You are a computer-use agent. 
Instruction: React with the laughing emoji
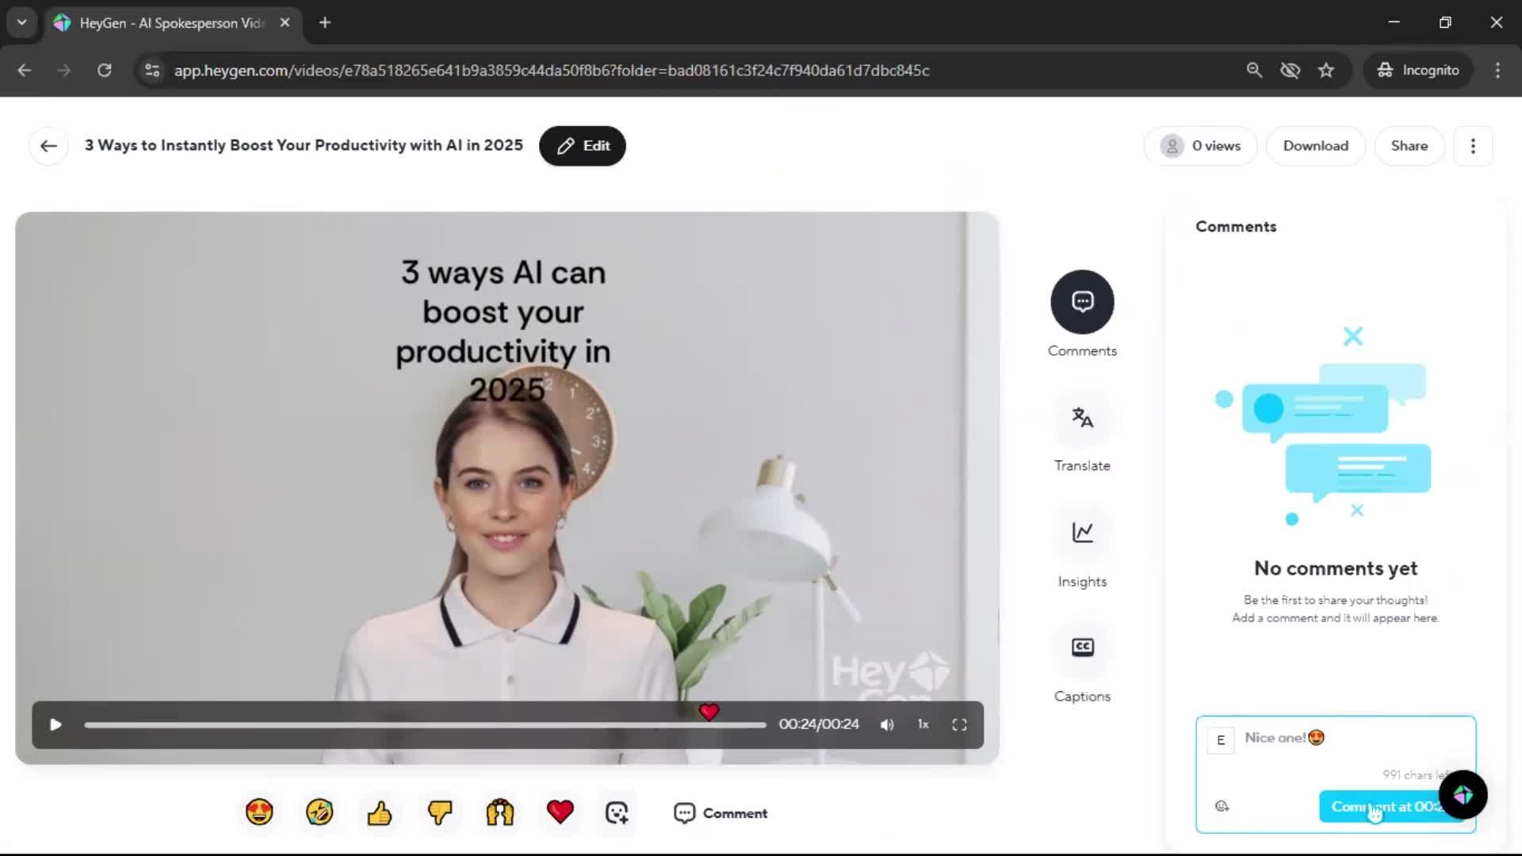click(319, 812)
